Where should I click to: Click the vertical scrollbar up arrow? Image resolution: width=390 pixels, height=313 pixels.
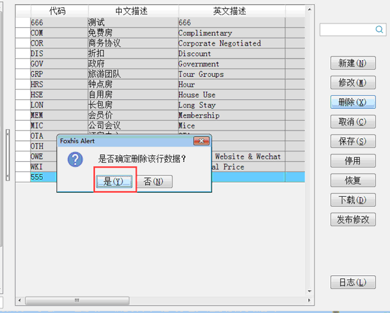click(x=309, y=10)
